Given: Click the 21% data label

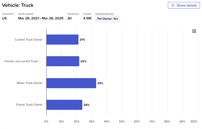Looking at the screenshot, I should [x=82, y=40].
